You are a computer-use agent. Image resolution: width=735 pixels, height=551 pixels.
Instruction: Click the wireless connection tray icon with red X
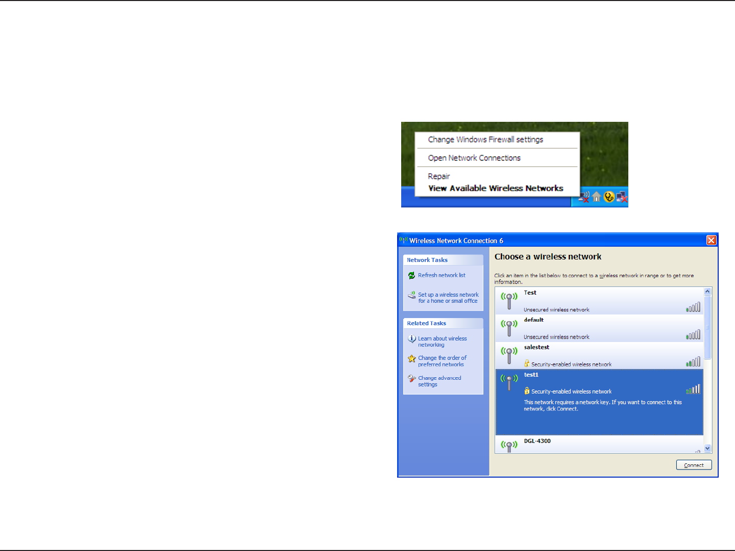(x=584, y=197)
